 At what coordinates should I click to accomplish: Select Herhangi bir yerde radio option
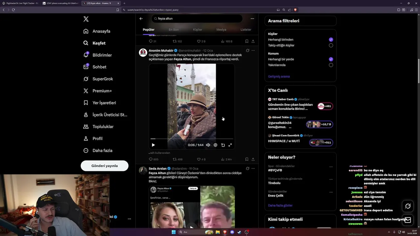click(x=331, y=59)
